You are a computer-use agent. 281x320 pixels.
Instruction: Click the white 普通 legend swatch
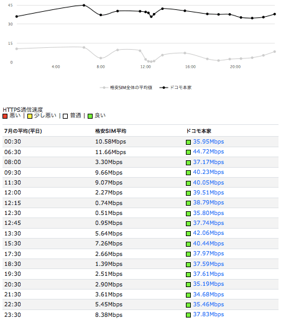65,116
